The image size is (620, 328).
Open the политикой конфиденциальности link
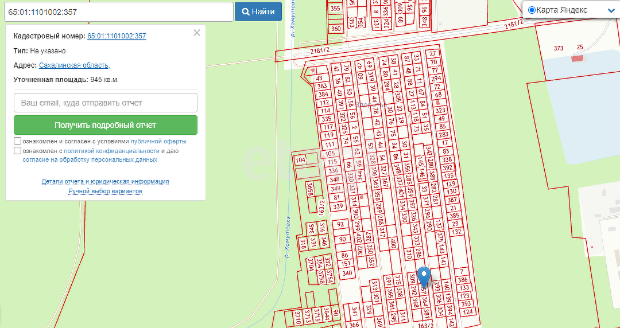111,151
